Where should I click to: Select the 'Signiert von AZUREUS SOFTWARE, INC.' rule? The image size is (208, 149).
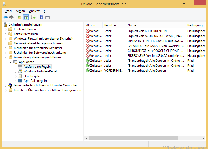pyautogui.click(x=154, y=36)
